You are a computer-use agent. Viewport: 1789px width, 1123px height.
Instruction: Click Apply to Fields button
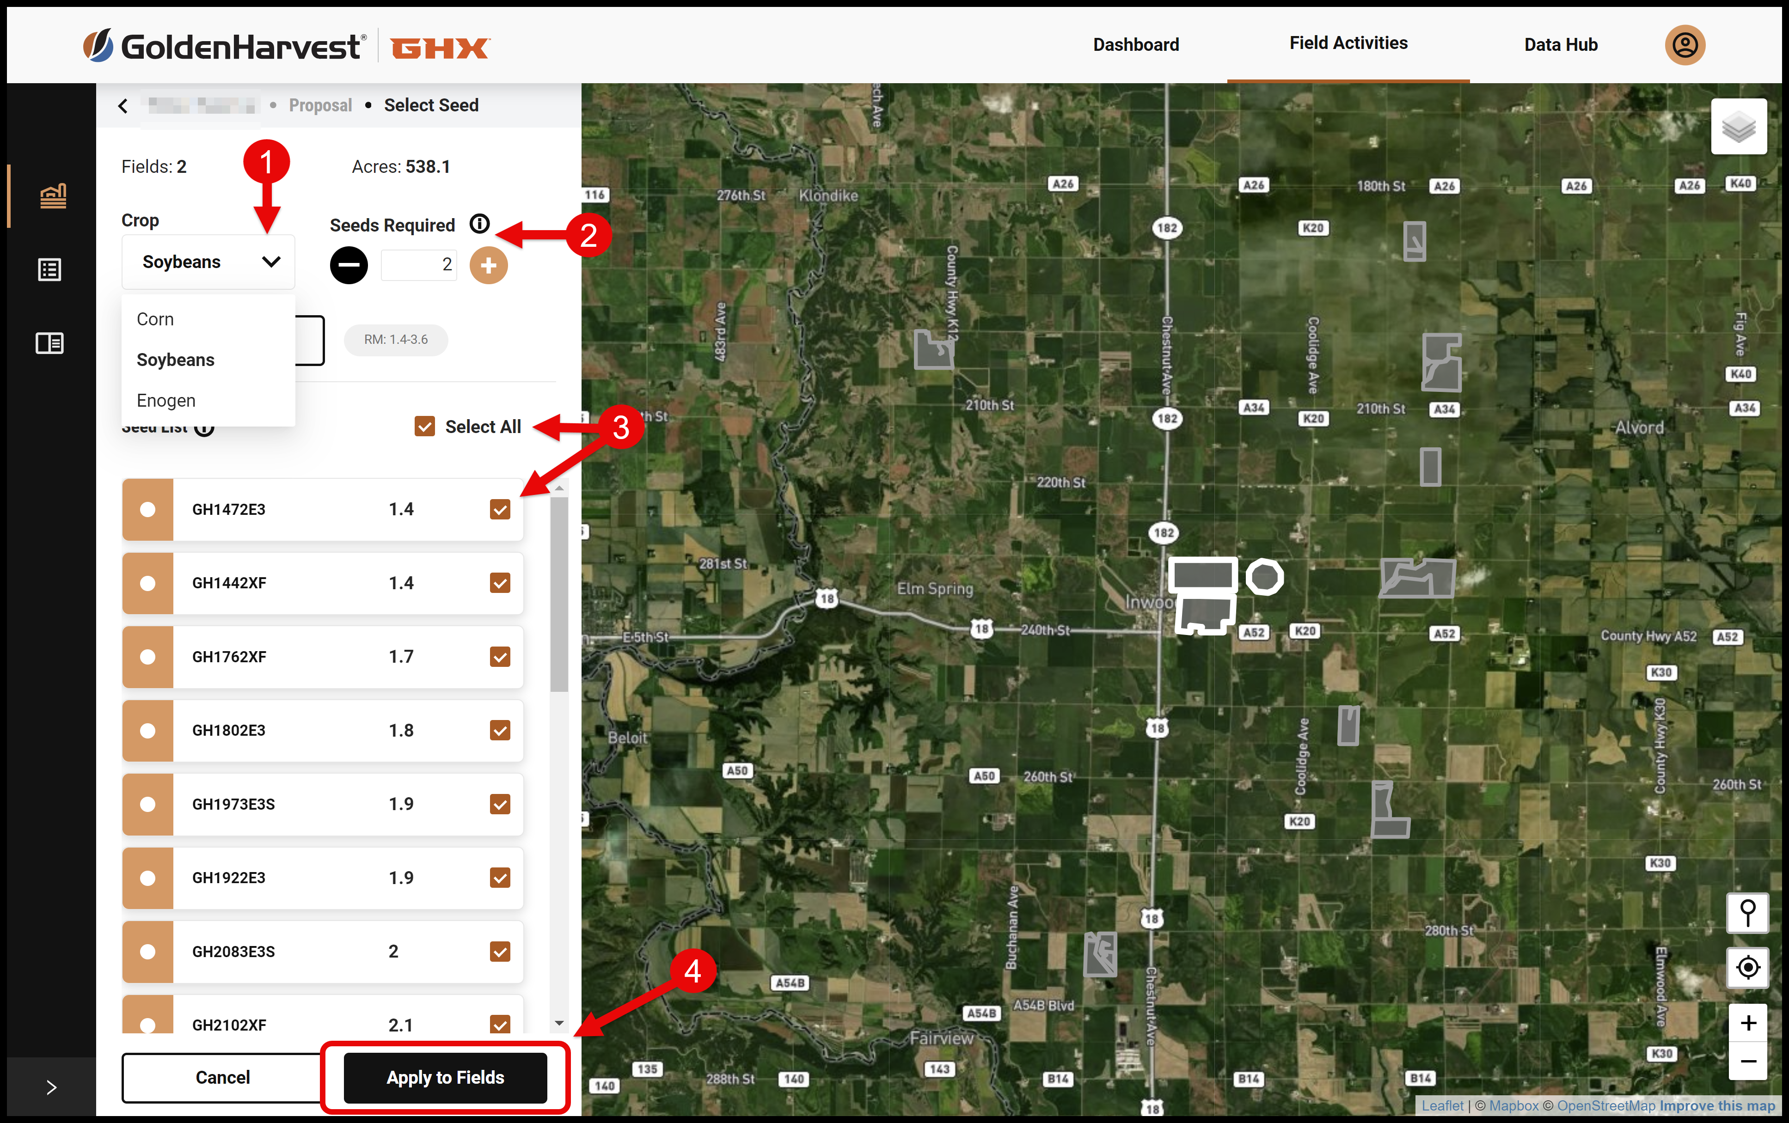[445, 1078]
